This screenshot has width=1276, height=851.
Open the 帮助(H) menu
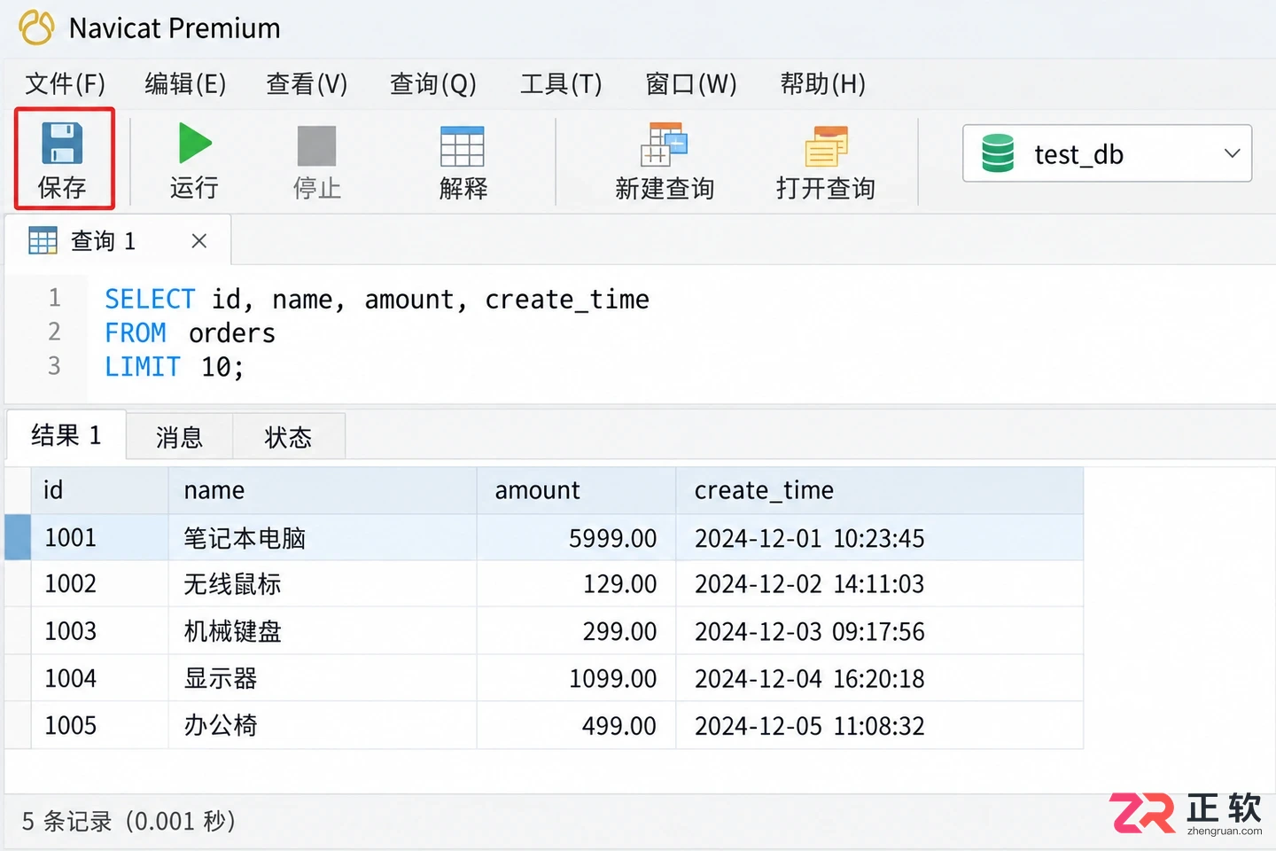822,84
